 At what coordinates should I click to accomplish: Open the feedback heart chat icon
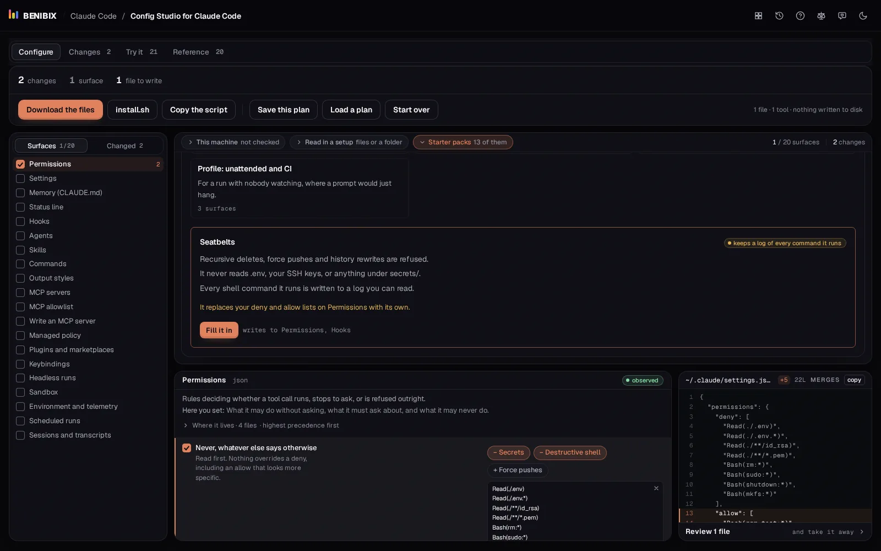(x=842, y=16)
